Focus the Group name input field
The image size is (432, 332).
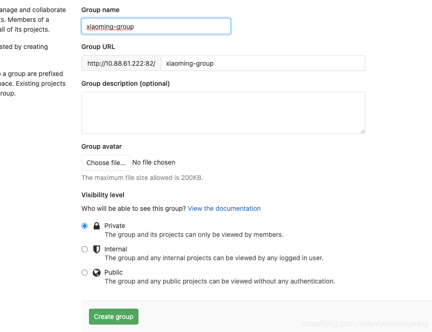(x=156, y=26)
